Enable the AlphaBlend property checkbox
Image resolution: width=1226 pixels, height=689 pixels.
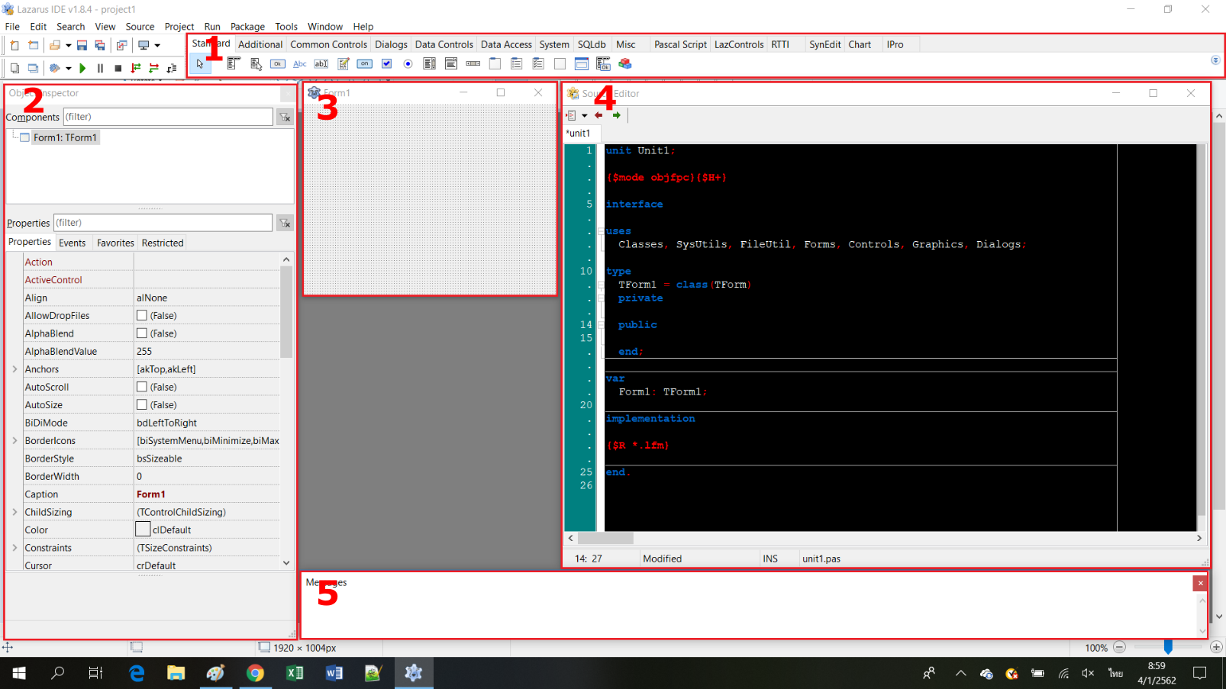point(142,333)
